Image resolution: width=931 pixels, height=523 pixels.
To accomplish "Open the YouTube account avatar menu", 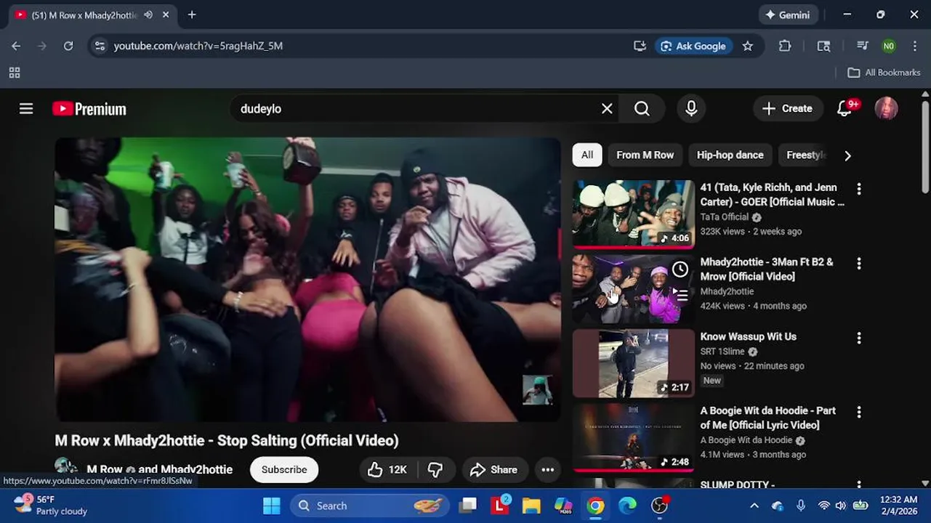I will pos(886,109).
